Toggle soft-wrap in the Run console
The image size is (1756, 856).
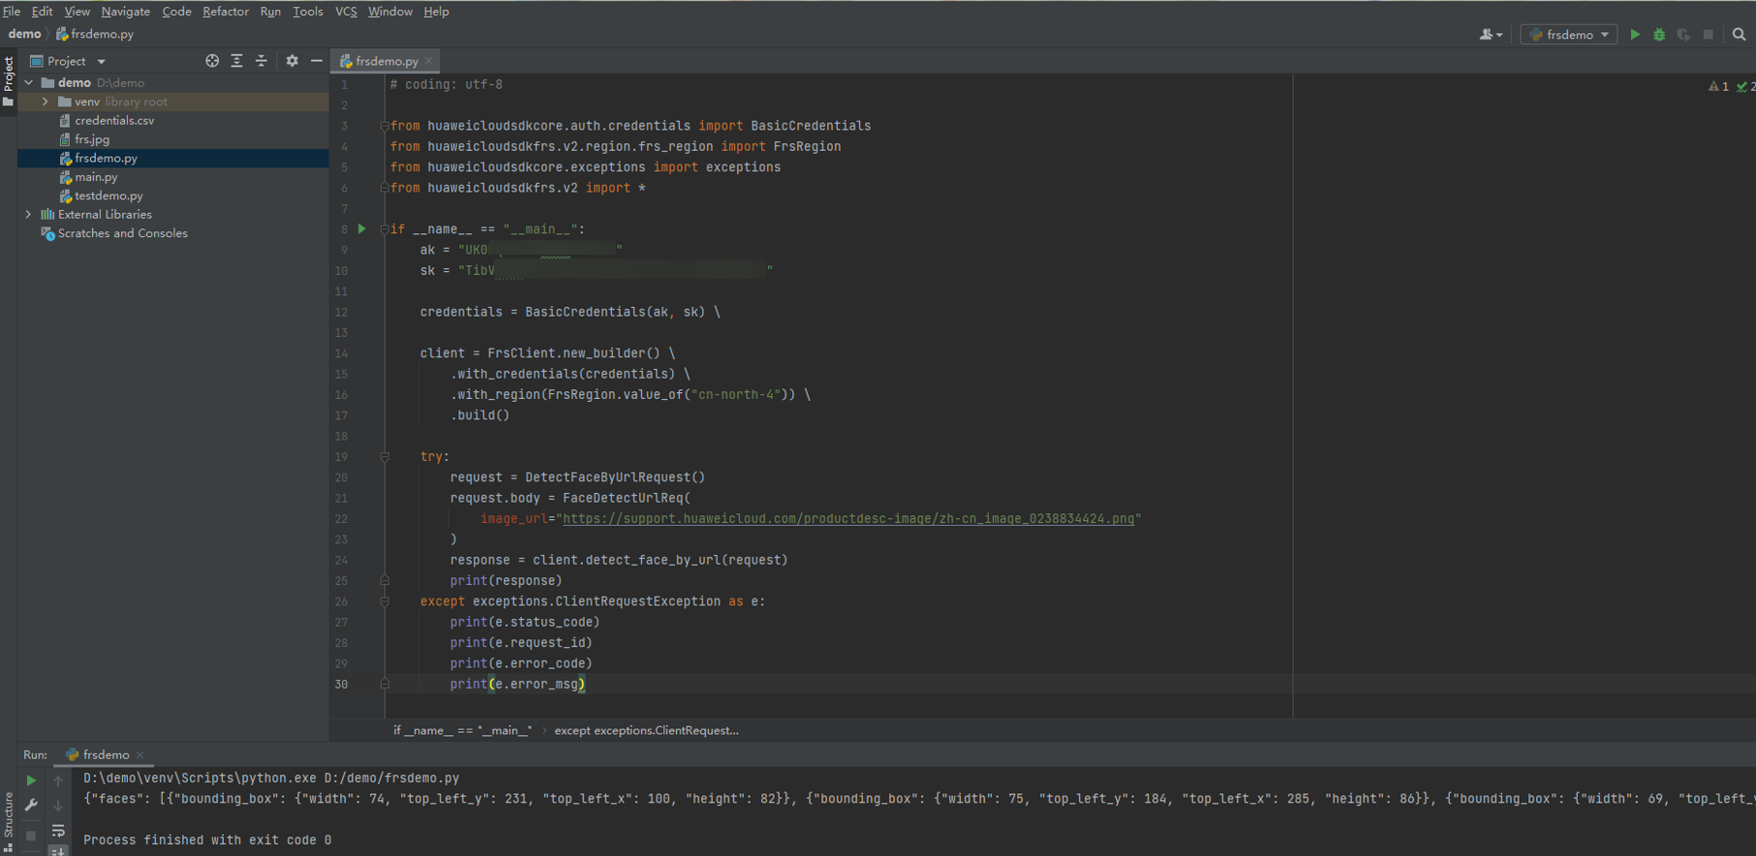coord(58,831)
